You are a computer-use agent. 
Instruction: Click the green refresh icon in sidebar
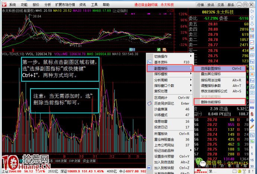pyautogui.click(x=252, y=141)
